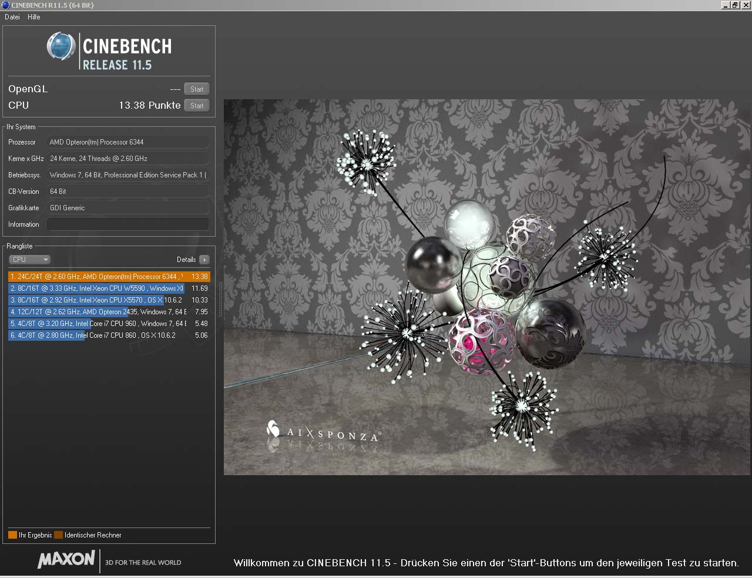Image resolution: width=752 pixels, height=578 pixels.
Task: Click the Prozessor AMD Opteron value field
Action: (x=127, y=142)
